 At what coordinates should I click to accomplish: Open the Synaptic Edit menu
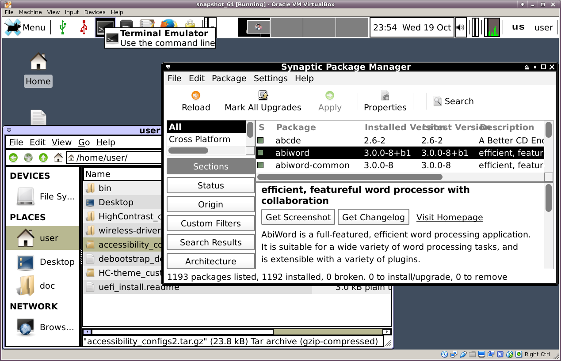(x=197, y=79)
